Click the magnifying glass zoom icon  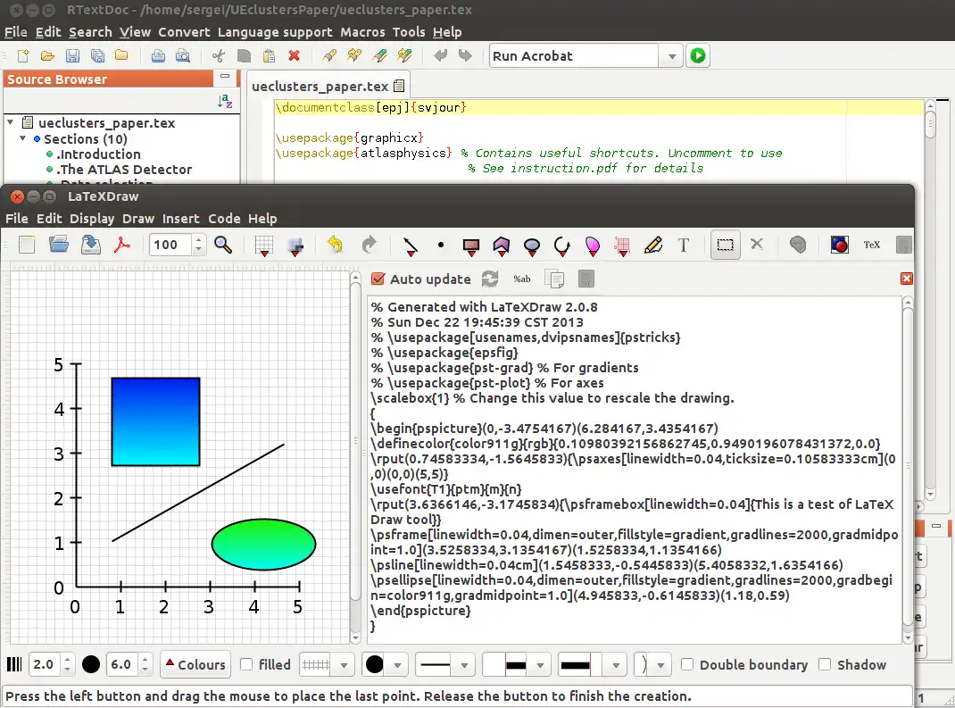point(223,245)
